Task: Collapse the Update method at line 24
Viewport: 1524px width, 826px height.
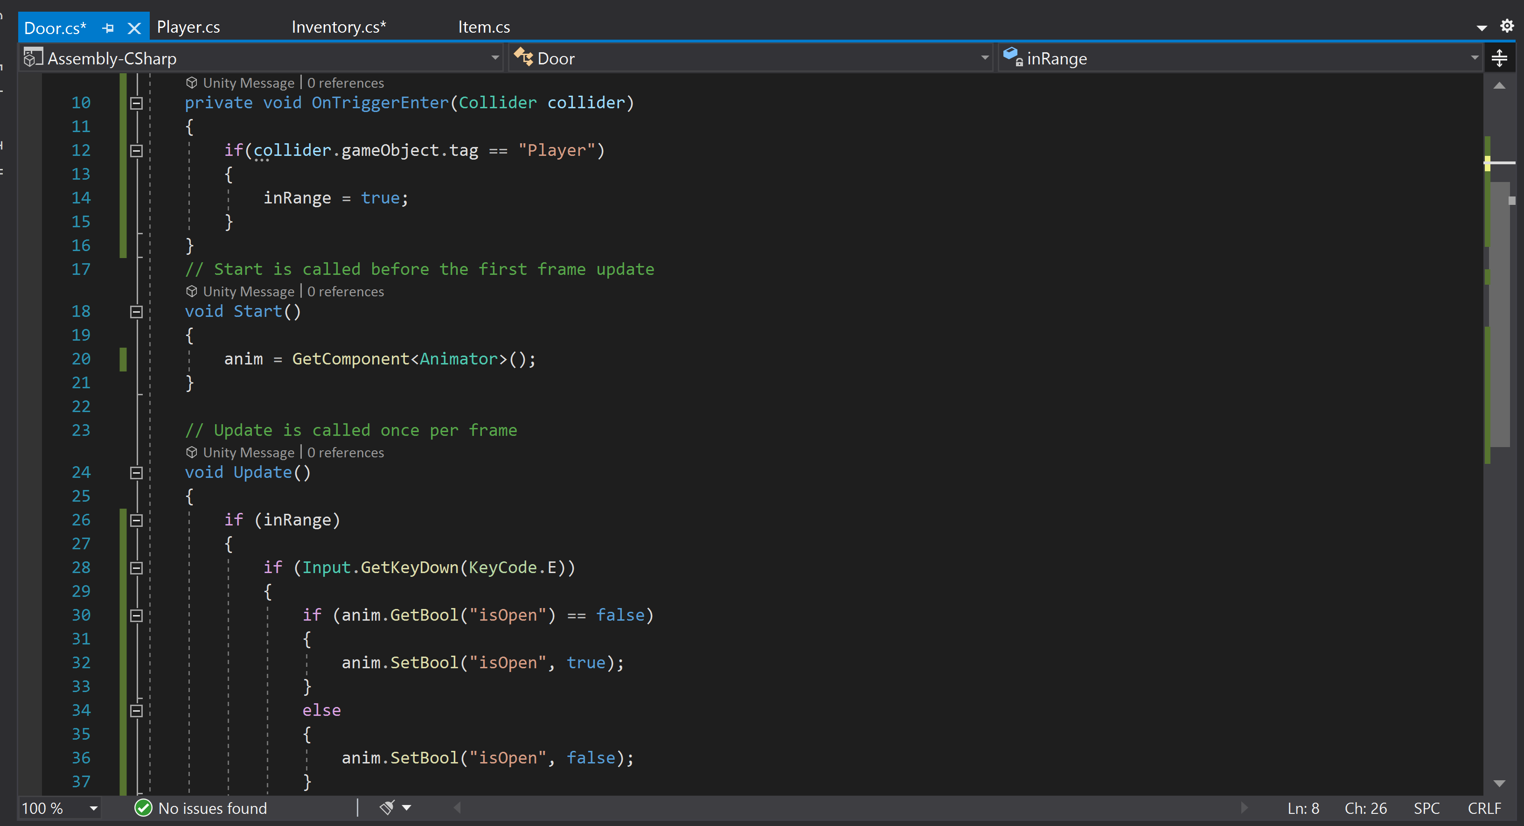Action: 136,473
